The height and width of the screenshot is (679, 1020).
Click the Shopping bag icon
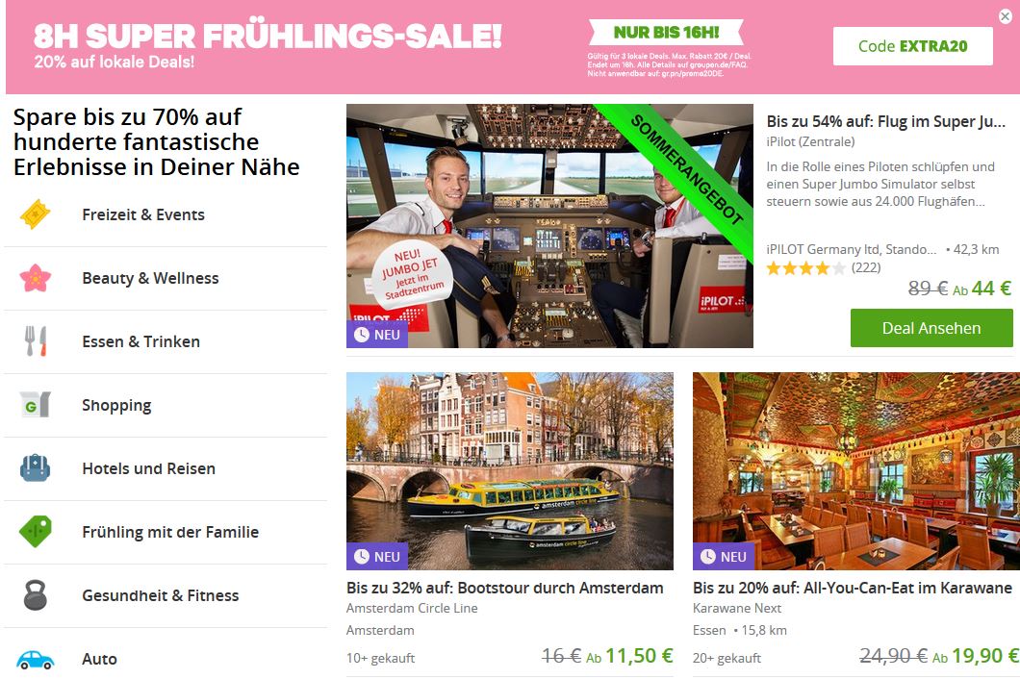36,405
